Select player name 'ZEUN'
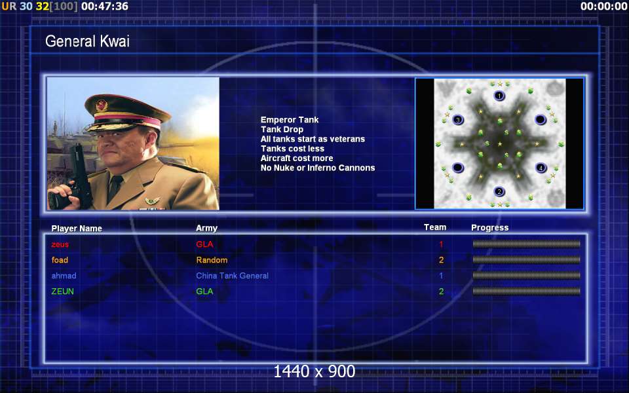Screen dimensions: 629x393 point(63,291)
